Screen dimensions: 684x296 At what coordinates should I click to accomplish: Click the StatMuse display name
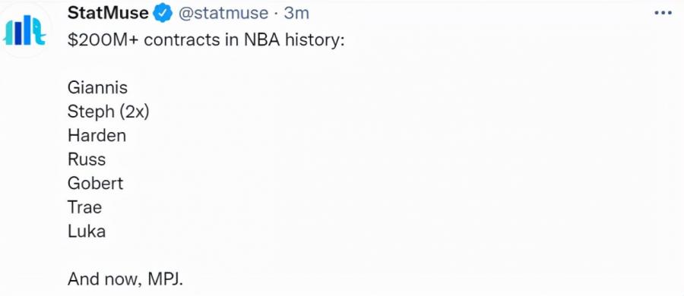[x=108, y=13]
